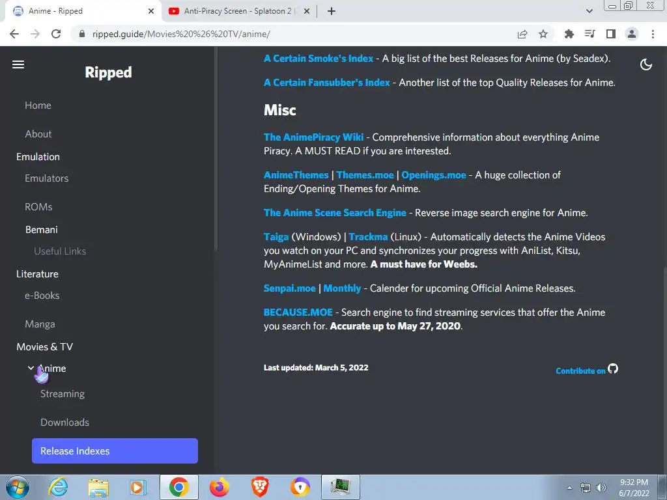
Task: Open e-Books in the sidebar
Action: click(42, 296)
